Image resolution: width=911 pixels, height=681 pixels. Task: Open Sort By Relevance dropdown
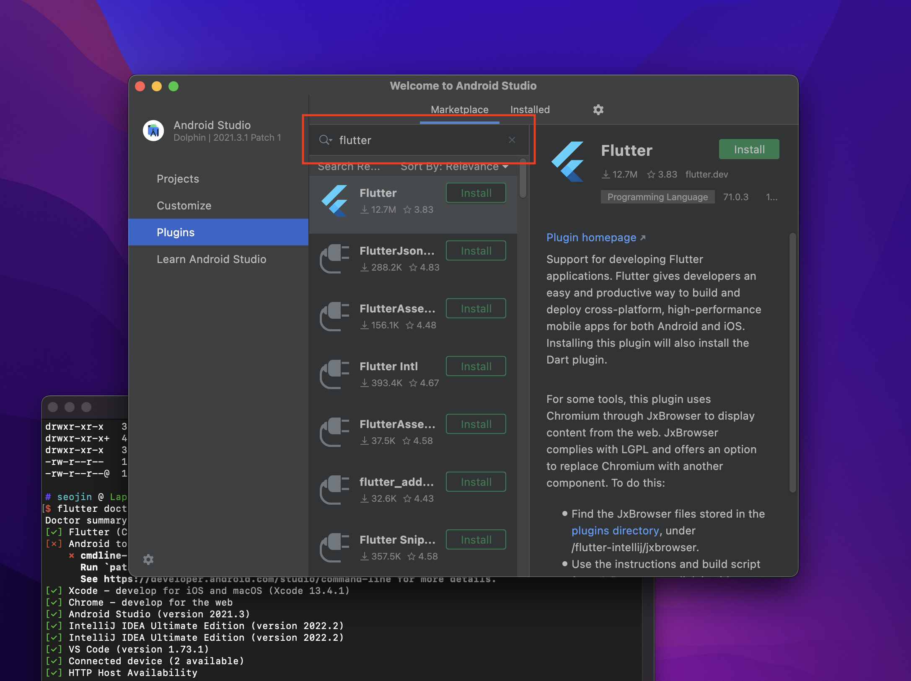coord(454,167)
